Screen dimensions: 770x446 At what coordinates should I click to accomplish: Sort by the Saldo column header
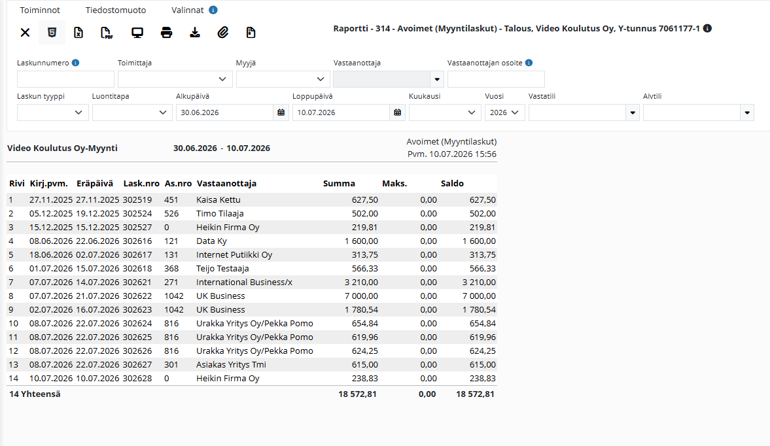coord(452,184)
